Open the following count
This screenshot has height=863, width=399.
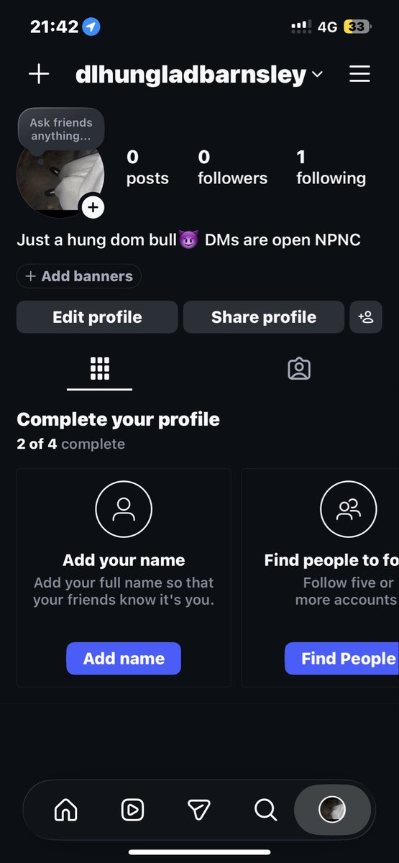click(x=331, y=168)
